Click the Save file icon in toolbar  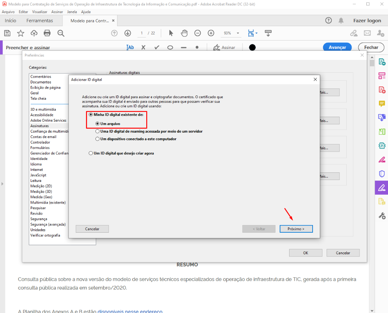click(7, 33)
